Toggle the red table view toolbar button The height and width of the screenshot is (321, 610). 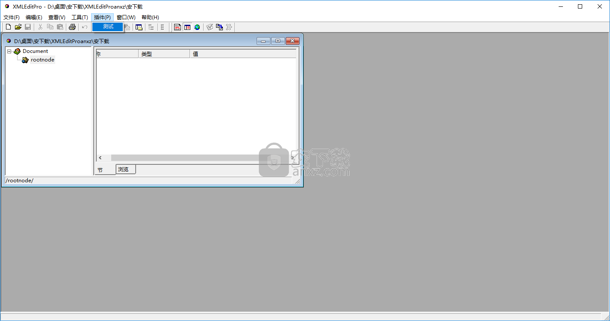[x=187, y=27]
